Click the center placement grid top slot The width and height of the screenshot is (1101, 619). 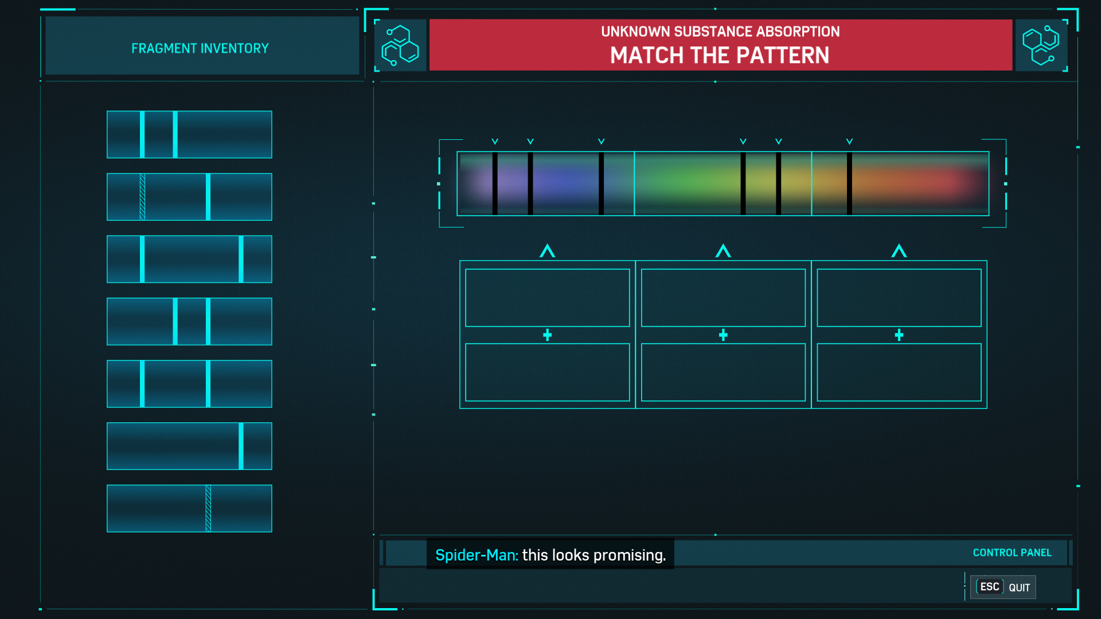[x=722, y=297]
